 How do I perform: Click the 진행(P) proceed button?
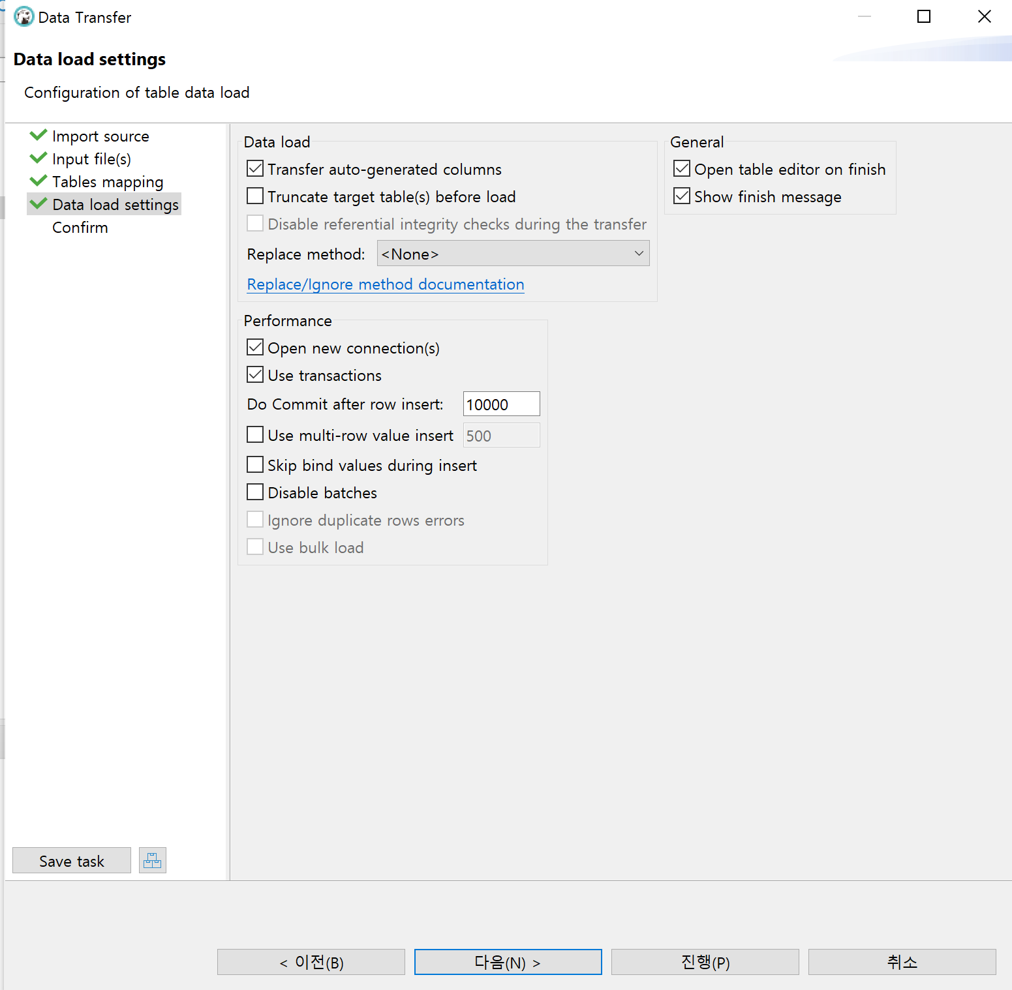pyautogui.click(x=705, y=962)
